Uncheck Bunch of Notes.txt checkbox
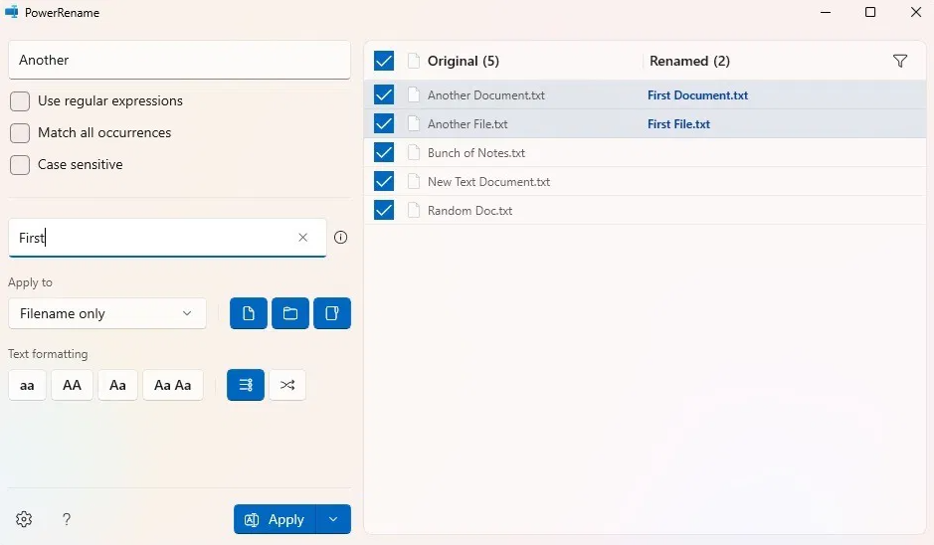 coord(384,152)
